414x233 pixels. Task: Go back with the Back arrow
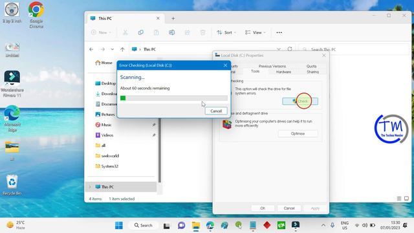point(91,49)
